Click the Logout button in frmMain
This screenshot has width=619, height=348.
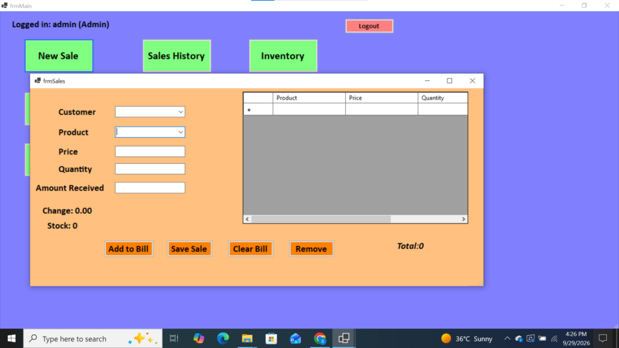coord(369,26)
